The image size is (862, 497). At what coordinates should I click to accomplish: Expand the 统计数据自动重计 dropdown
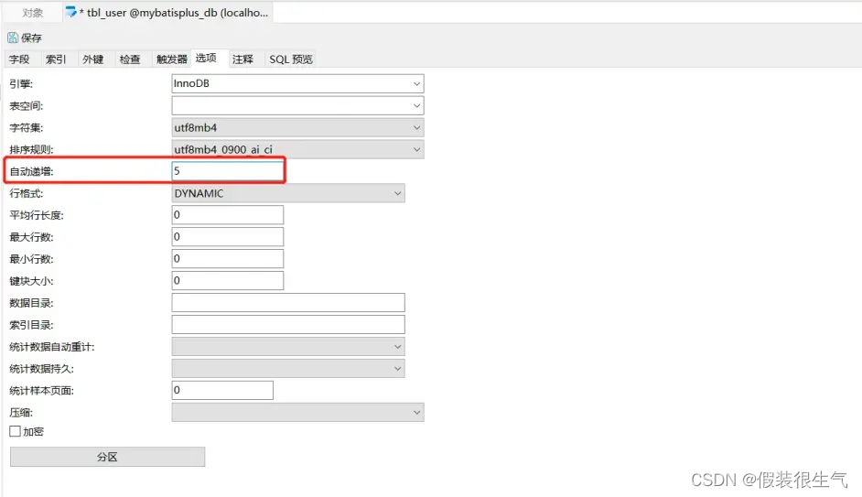(x=288, y=346)
